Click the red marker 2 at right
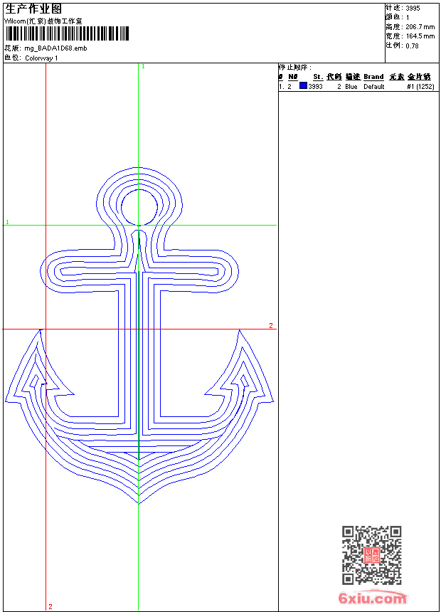This screenshot has width=441, height=612. (x=270, y=325)
